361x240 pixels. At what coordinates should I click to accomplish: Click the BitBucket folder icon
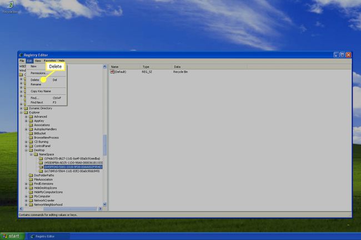tap(31, 134)
